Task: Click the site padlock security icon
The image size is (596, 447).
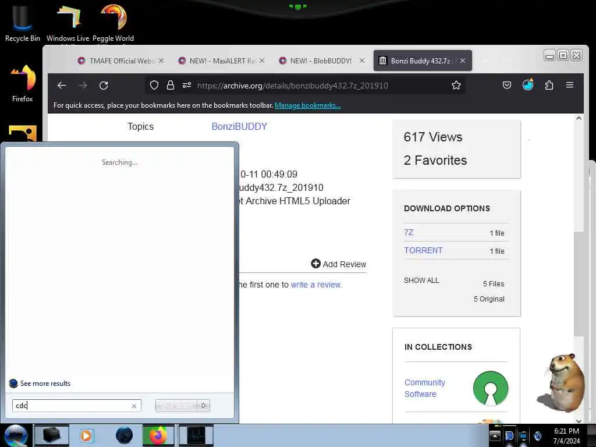Action: [171, 85]
